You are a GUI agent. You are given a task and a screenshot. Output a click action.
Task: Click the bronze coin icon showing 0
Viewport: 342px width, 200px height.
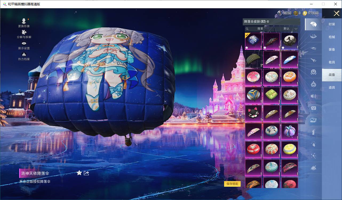click(296, 13)
